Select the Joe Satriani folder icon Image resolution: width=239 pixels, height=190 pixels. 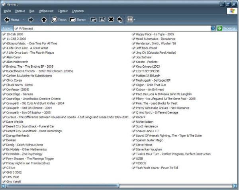point(134,57)
